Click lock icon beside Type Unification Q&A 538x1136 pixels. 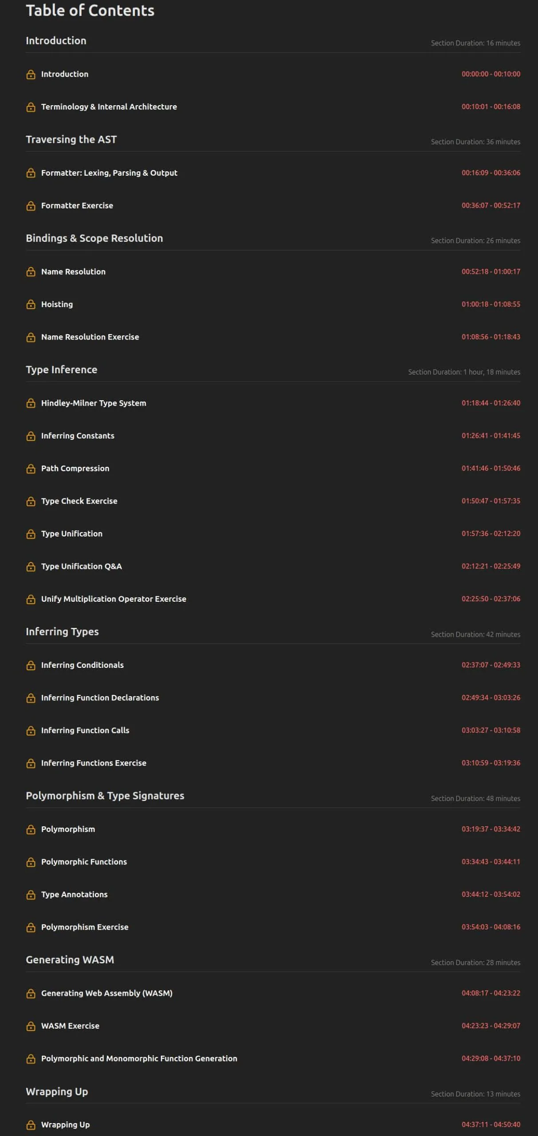31,567
